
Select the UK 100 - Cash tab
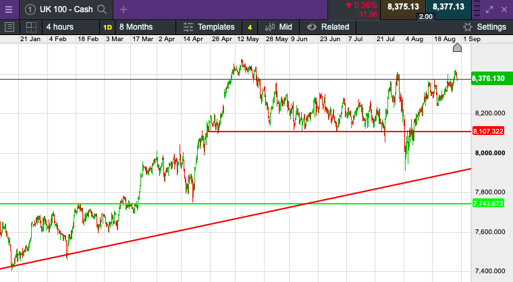pyautogui.click(x=66, y=9)
